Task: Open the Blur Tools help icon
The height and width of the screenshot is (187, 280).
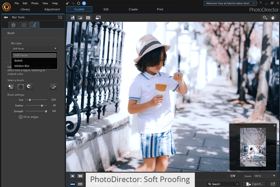Action: 60,17
